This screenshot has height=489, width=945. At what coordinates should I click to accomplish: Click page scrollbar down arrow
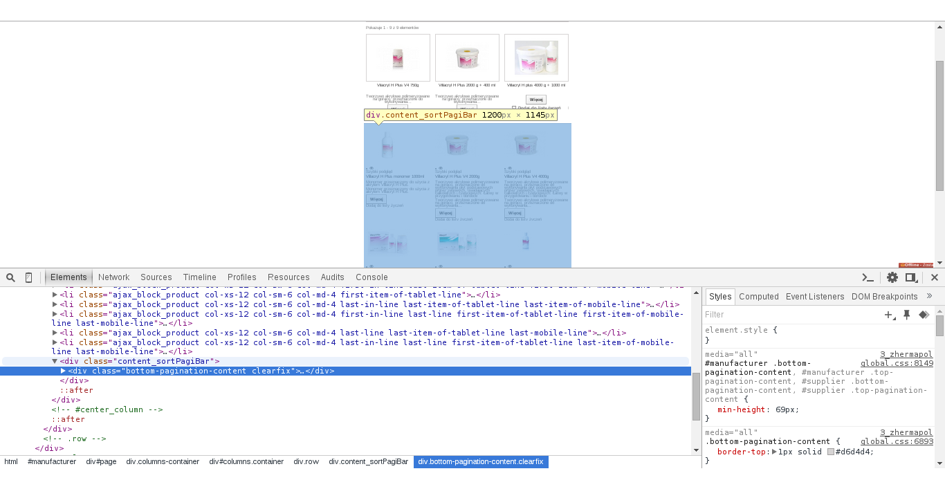pyautogui.click(x=939, y=263)
